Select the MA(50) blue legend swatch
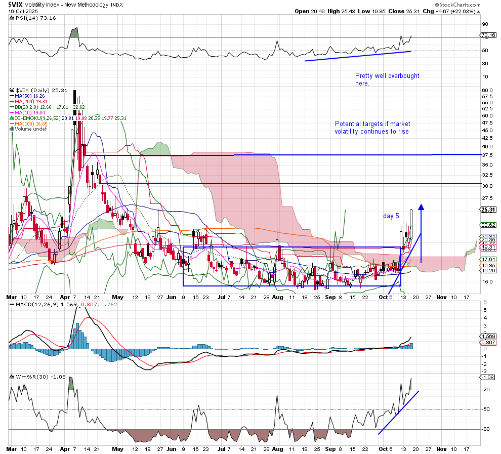This screenshot has height=454, width=501. click(x=11, y=95)
